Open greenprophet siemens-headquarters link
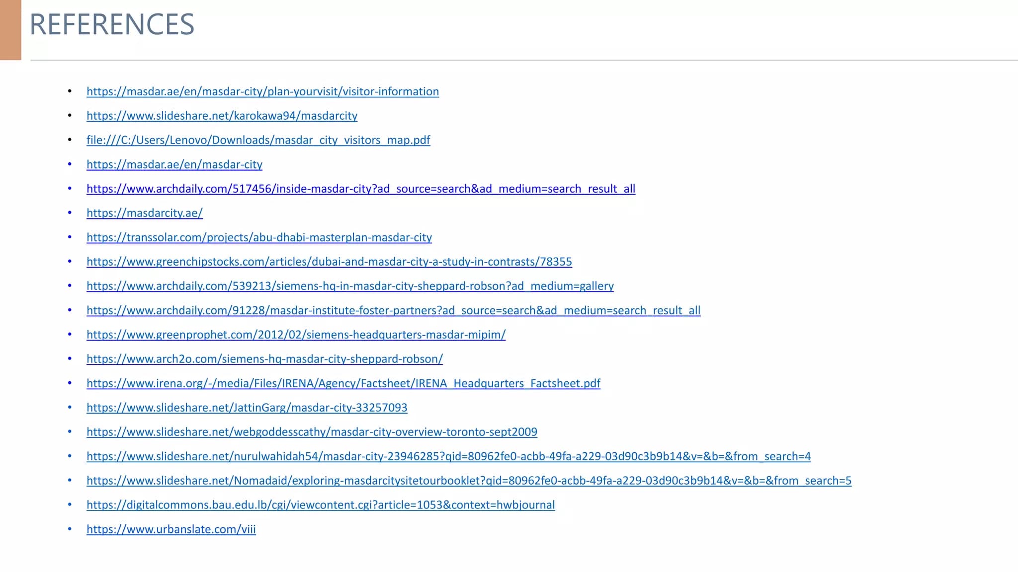The image size is (1018, 572). 296,335
